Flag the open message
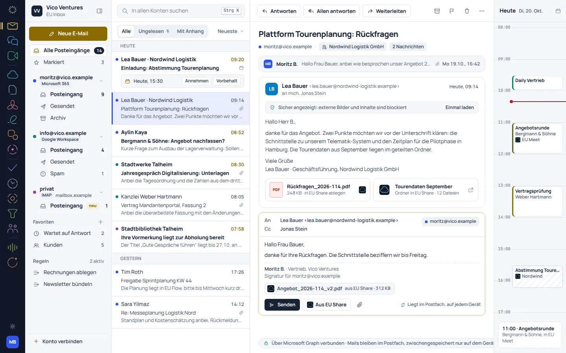 tap(452, 11)
